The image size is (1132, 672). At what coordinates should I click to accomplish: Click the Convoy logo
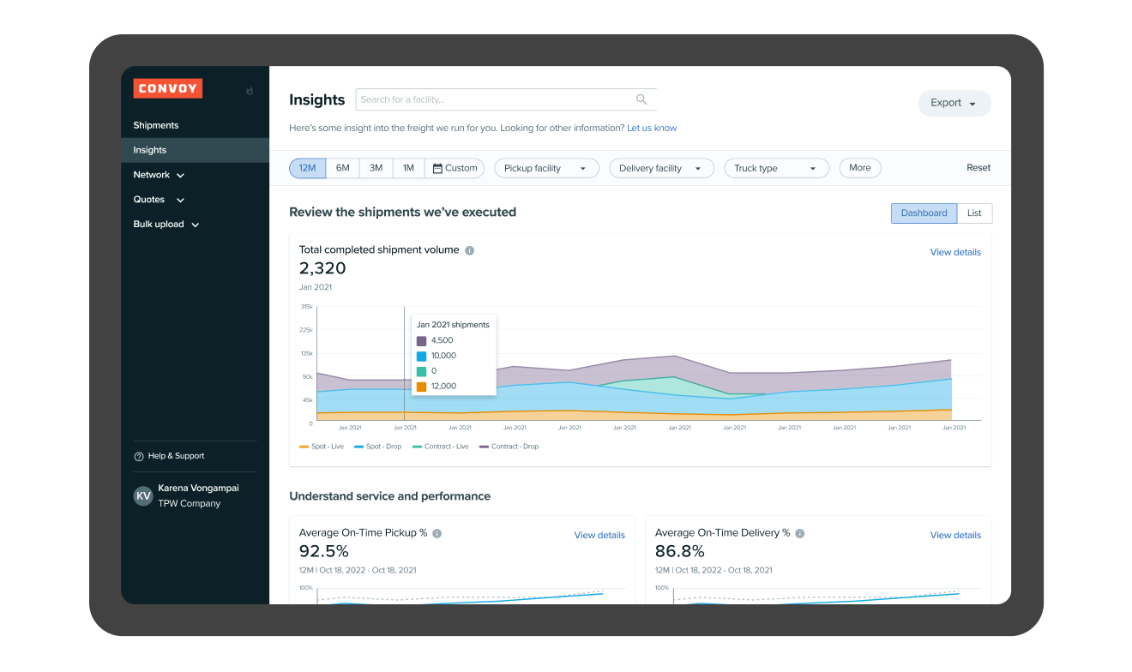pyautogui.click(x=167, y=88)
